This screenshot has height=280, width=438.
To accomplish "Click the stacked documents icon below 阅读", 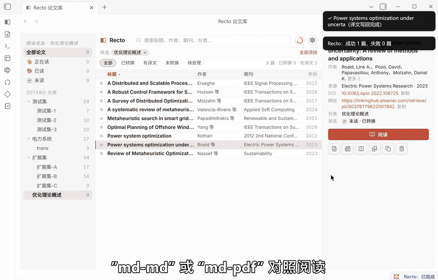I will (348, 149).
